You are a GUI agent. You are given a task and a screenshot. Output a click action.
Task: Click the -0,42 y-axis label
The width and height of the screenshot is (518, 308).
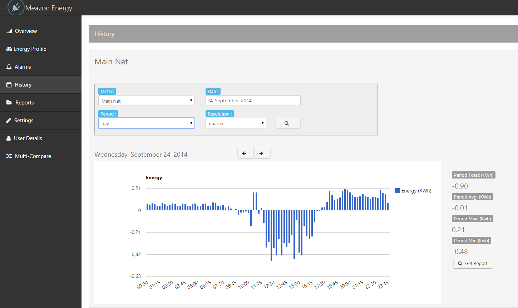135,254
